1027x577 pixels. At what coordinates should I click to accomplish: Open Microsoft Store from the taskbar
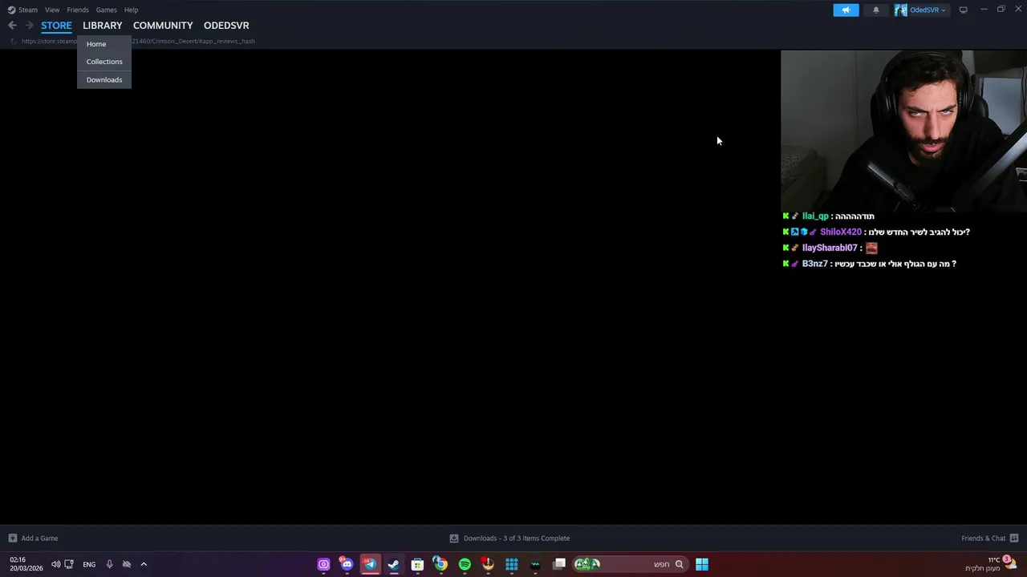tap(417, 564)
